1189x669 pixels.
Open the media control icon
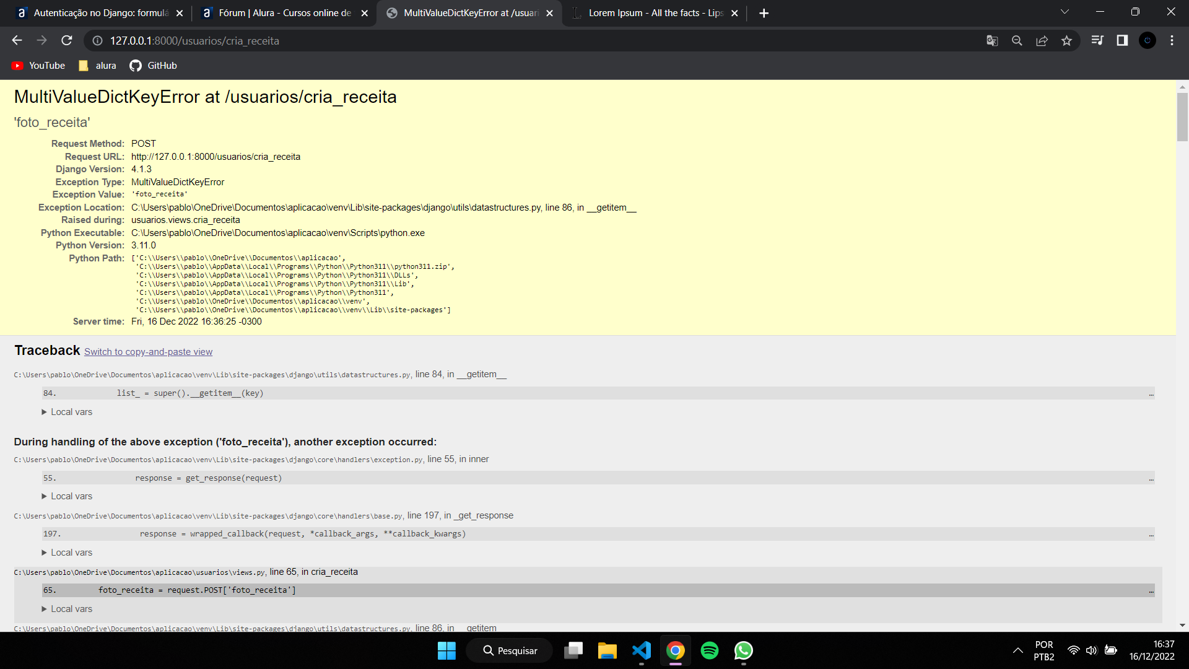[1097, 41]
